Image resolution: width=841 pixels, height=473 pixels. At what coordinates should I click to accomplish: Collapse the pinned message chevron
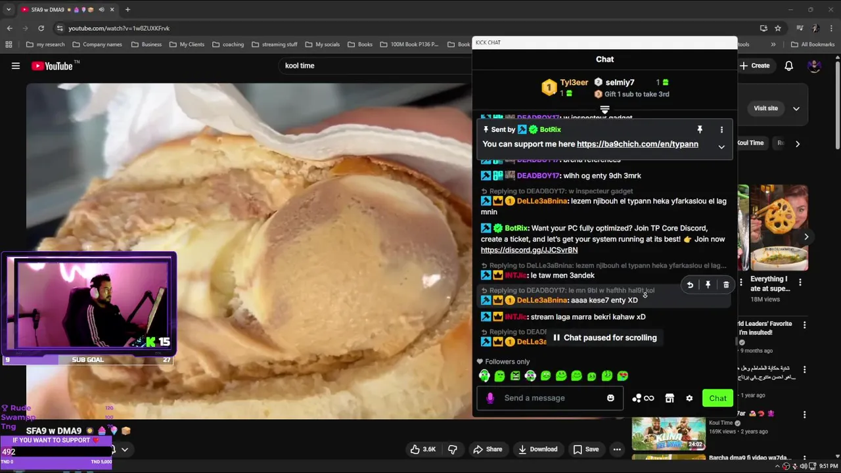pyautogui.click(x=721, y=147)
